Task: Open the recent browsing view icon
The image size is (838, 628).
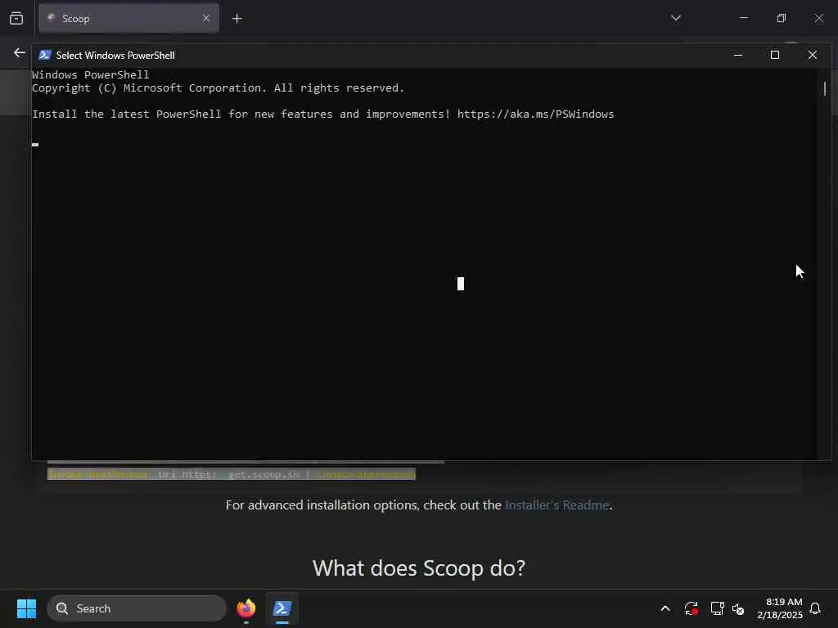Action: tap(16, 19)
